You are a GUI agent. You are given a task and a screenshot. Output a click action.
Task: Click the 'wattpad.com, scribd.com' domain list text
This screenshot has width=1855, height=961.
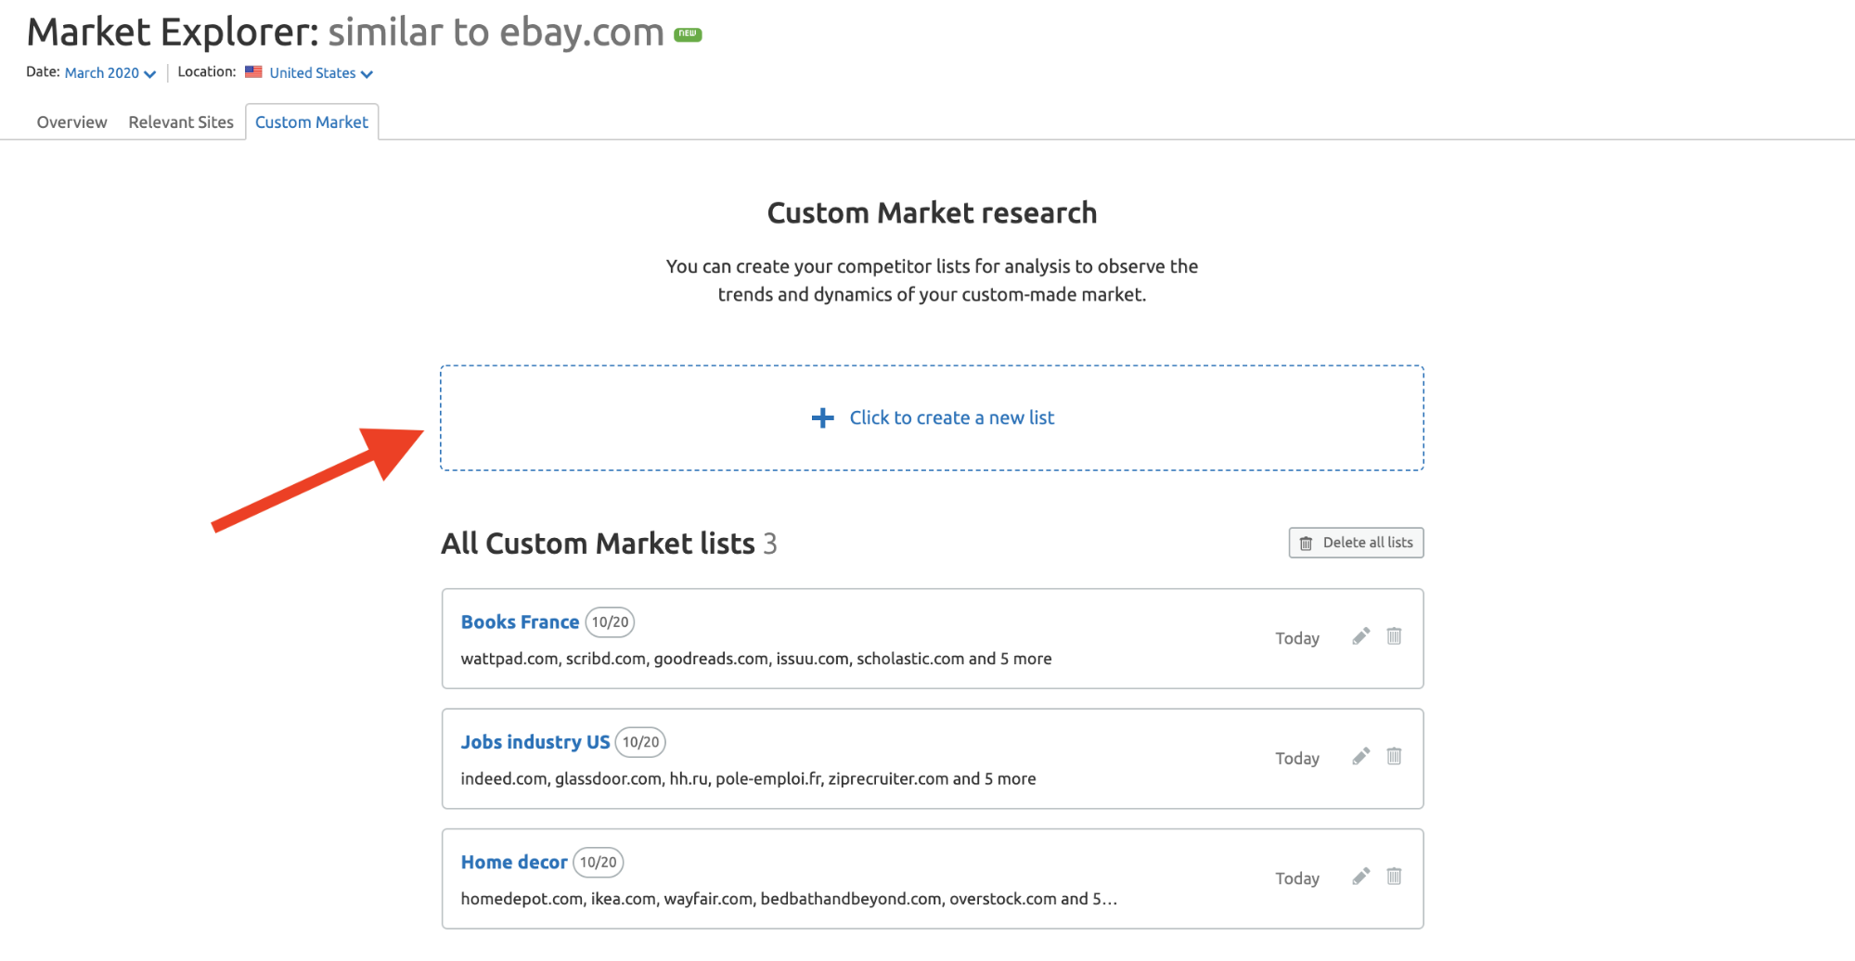pos(756,659)
